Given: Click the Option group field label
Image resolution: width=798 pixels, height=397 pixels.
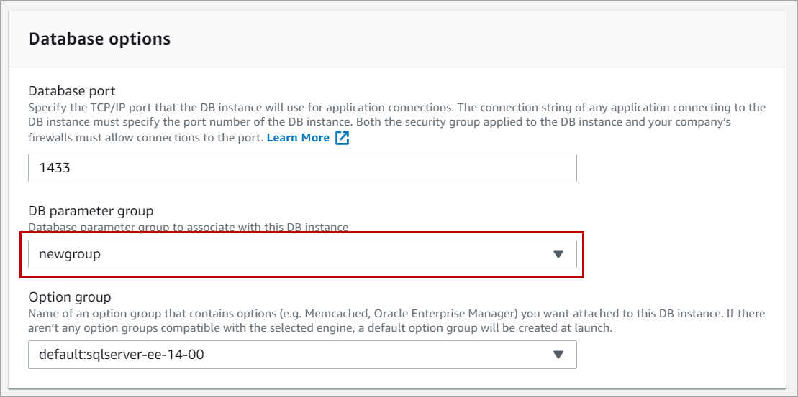Looking at the screenshot, I should (x=70, y=296).
